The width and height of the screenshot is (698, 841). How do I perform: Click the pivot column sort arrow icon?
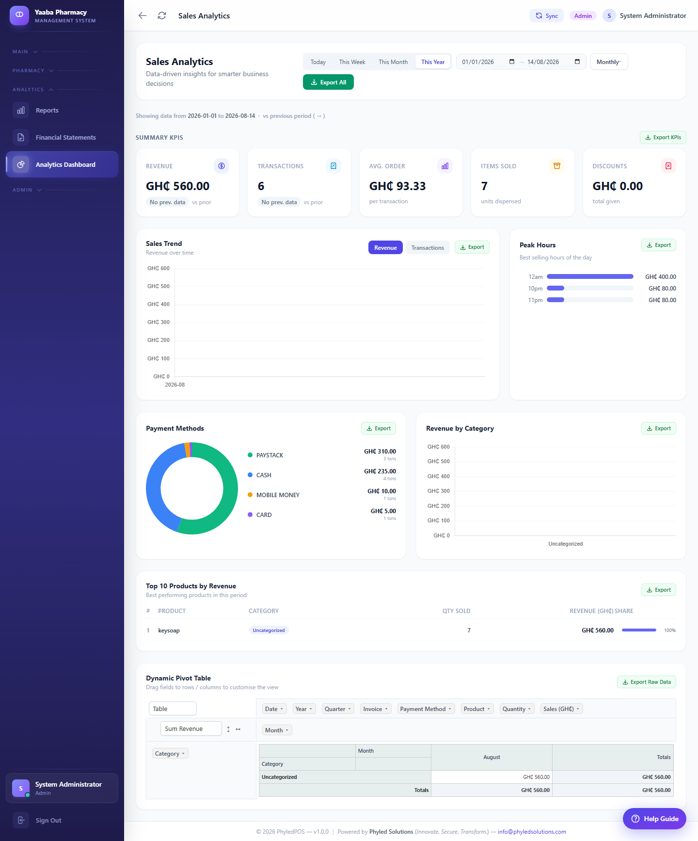(x=238, y=729)
